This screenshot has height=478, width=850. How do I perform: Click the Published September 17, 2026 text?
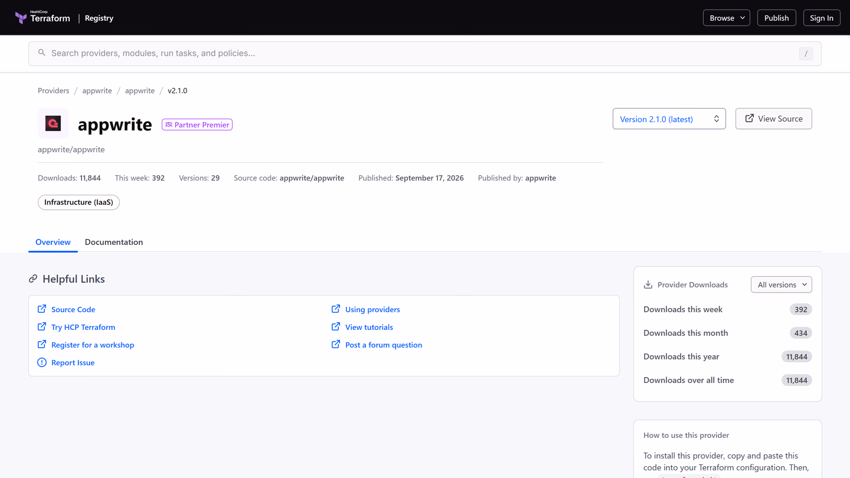pyautogui.click(x=411, y=178)
